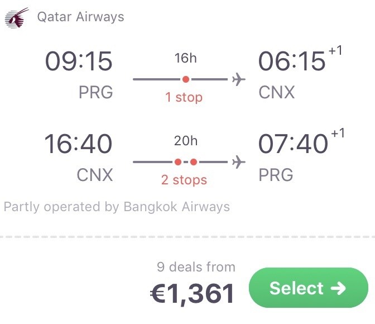Click the 07:40 return arrival time

(293, 144)
